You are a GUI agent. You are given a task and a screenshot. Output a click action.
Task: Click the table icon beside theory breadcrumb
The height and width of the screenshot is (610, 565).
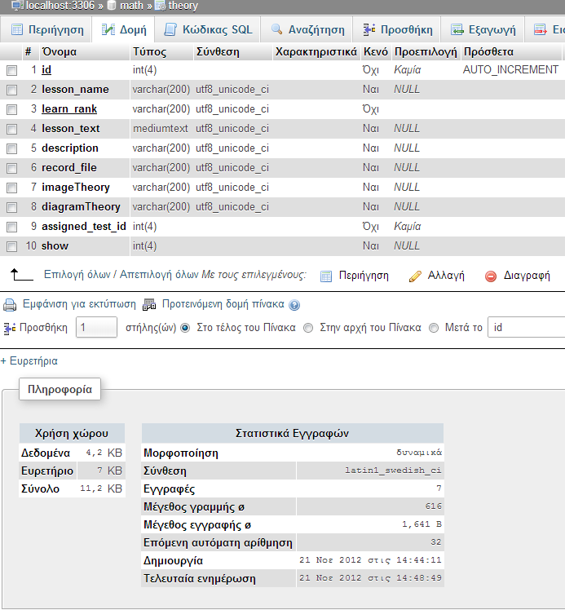point(160,6)
